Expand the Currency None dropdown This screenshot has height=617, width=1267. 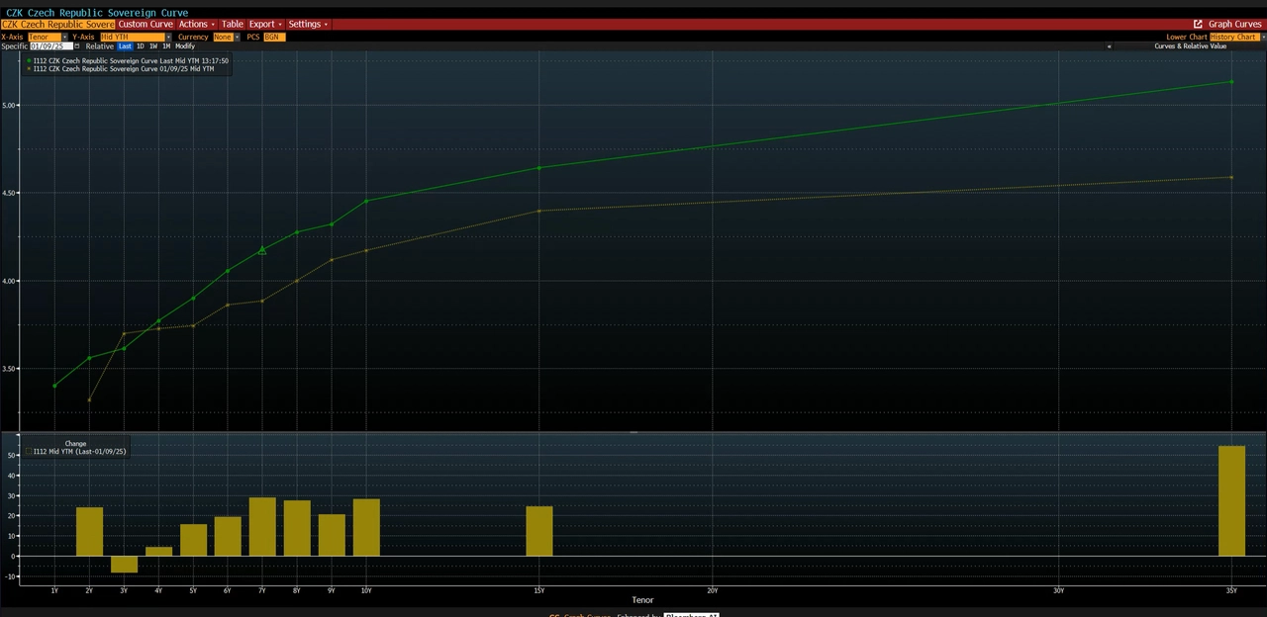pyautogui.click(x=236, y=37)
